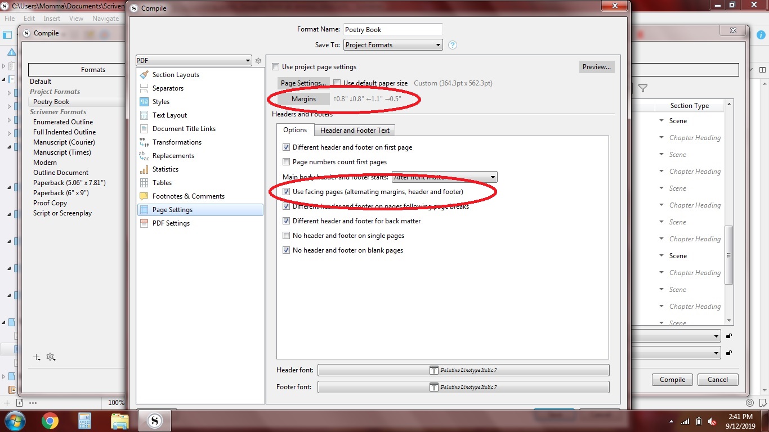769x432 pixels.
Task: Uncheck No header and footer on blank pages
Action: pyautogui.click(x=287, y=250)
